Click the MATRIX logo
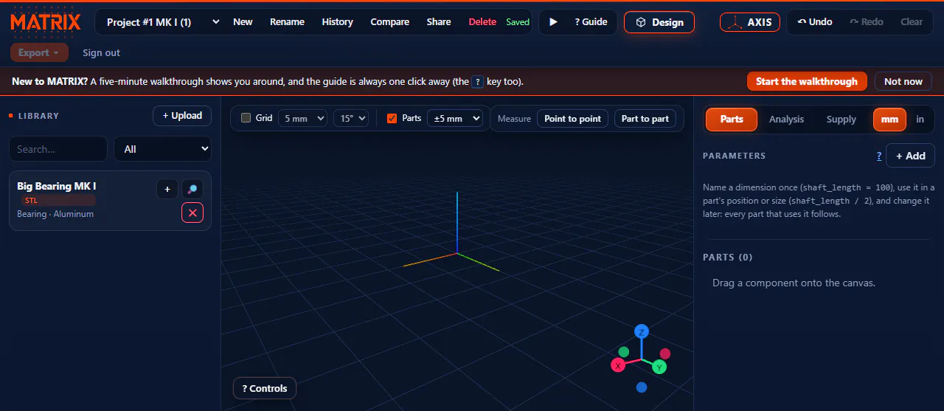Viewport: 944px width, 411px height. [x=45, y=21]
